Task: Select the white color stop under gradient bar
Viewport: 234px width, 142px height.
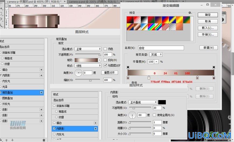Action: pyautogui.click(x=149, y=77)
